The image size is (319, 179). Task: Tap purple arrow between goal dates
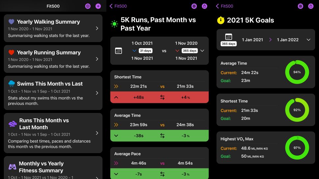point(270,40)
